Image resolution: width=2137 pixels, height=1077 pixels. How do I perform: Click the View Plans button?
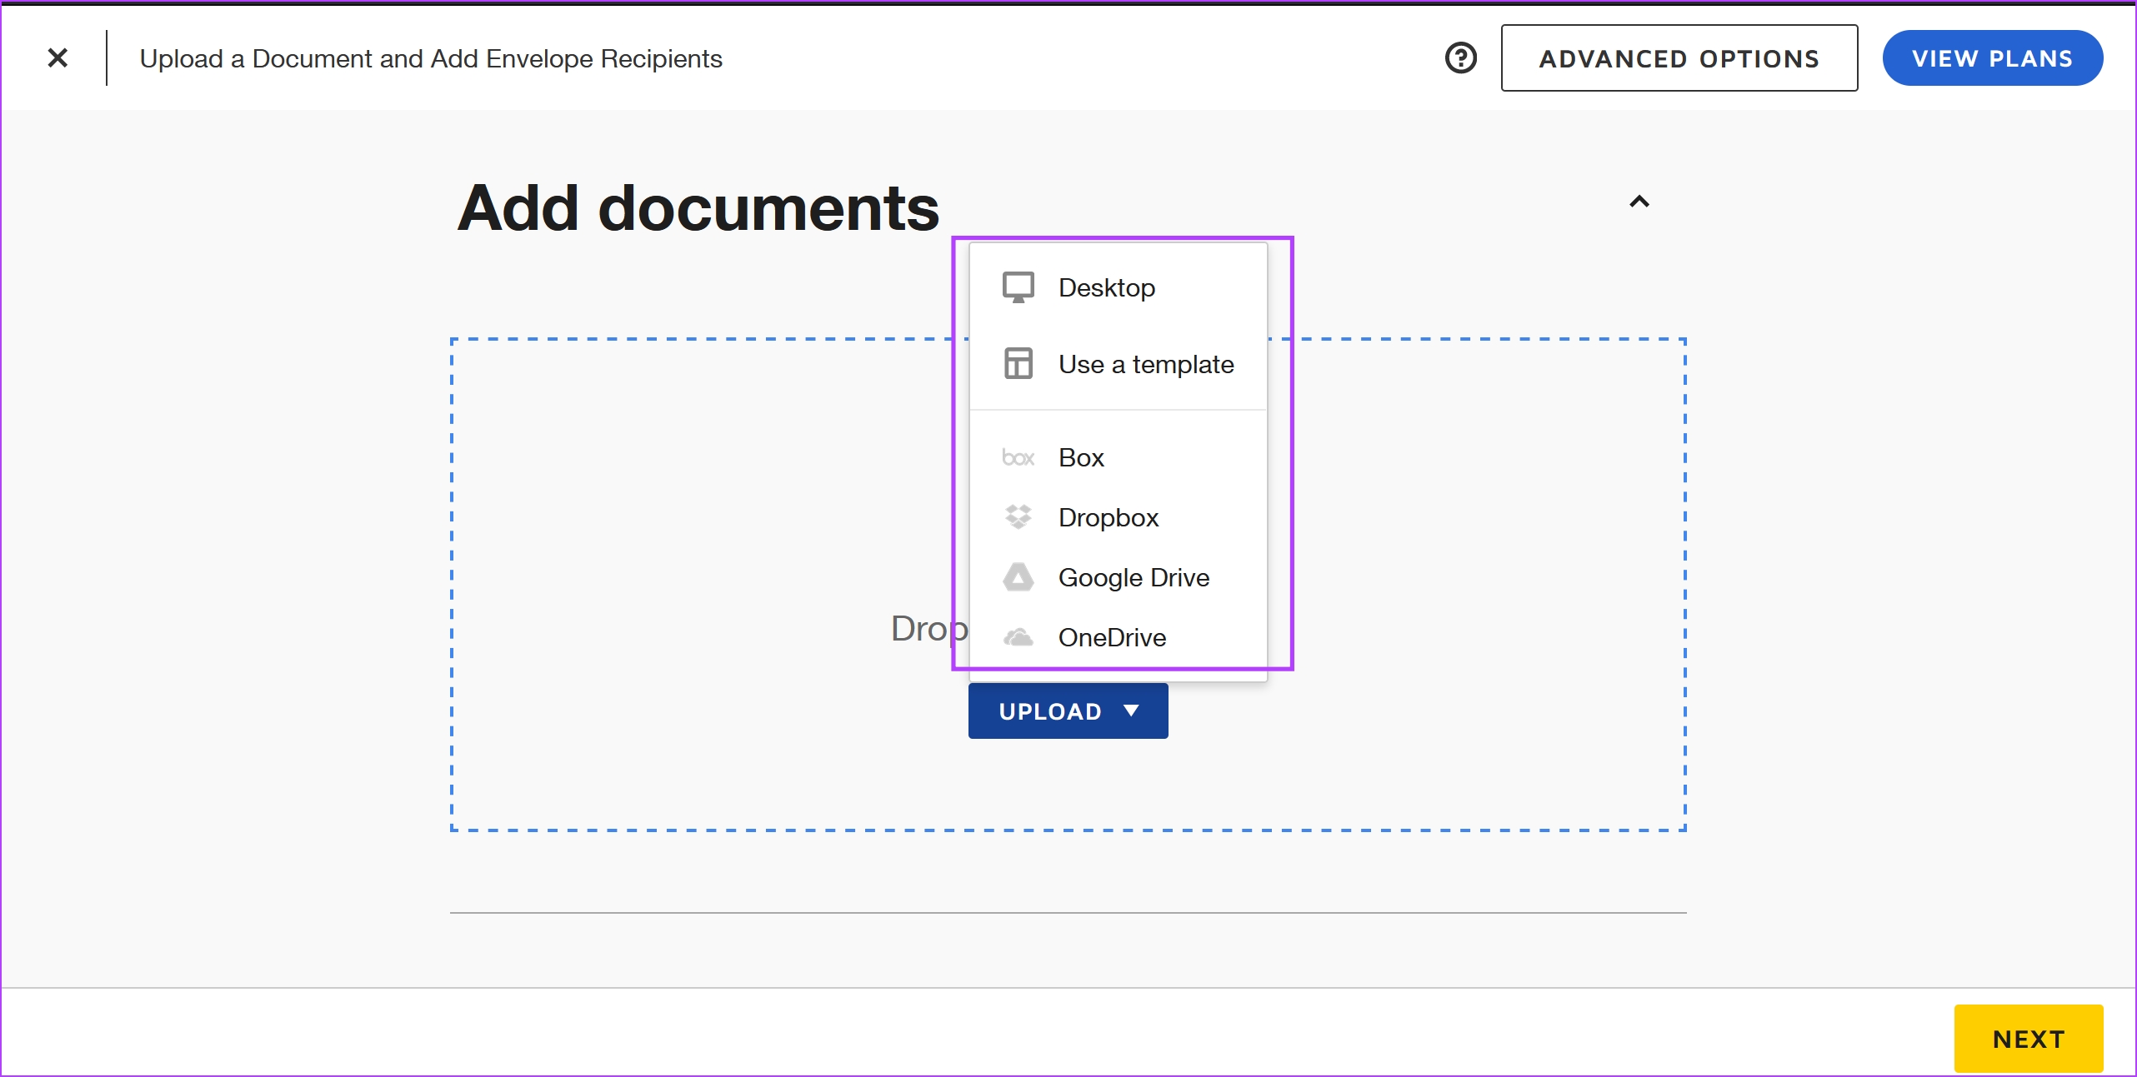tap(1992, 58)
